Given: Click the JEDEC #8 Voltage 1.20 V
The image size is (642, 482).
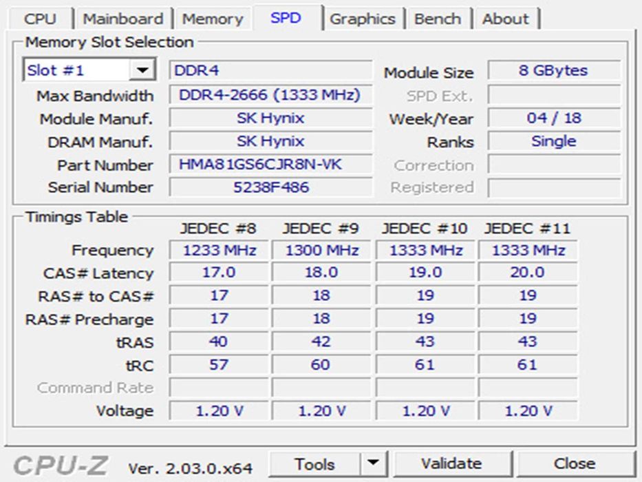Looking at the screenshot, I should (x=219, y=410).
